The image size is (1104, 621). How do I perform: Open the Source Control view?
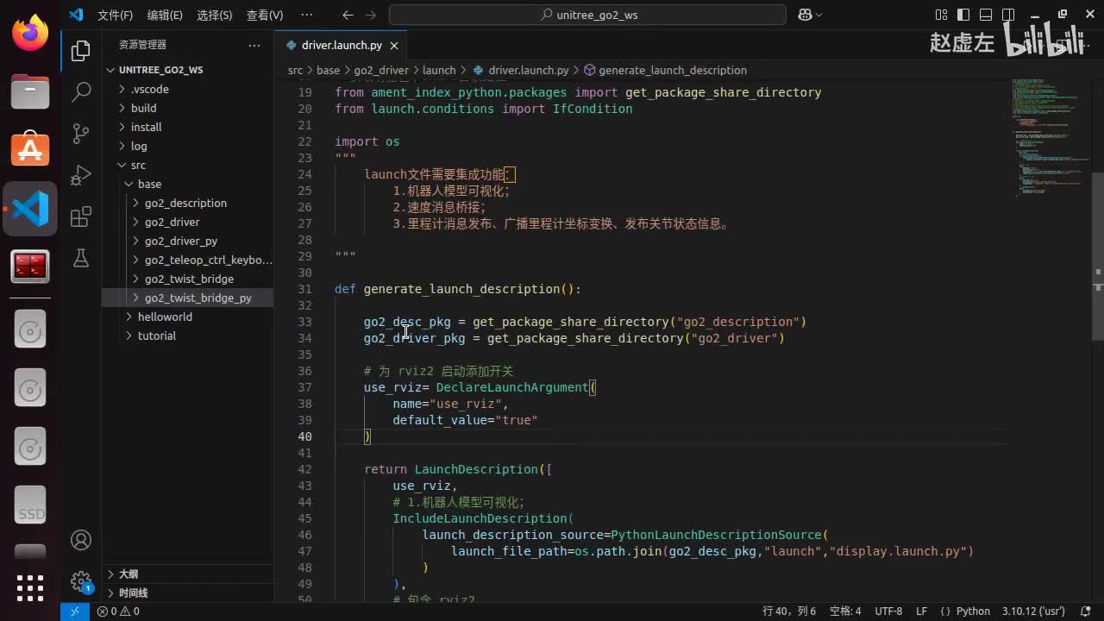(81, 133)
